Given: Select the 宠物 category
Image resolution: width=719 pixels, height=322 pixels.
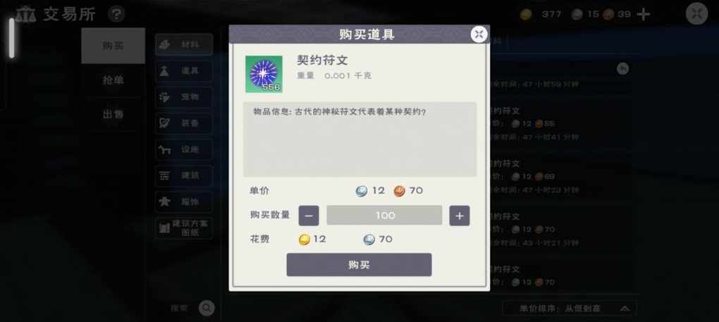Looking at the screenshot, I should 184,97.
